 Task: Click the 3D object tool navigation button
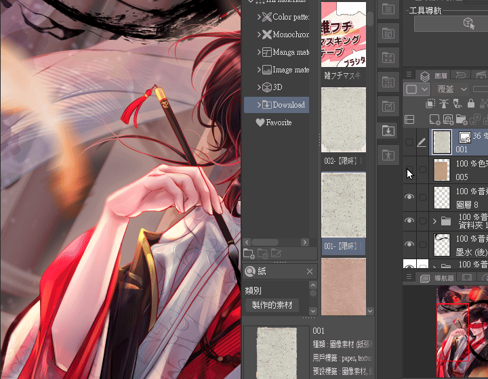pos(468,23)
